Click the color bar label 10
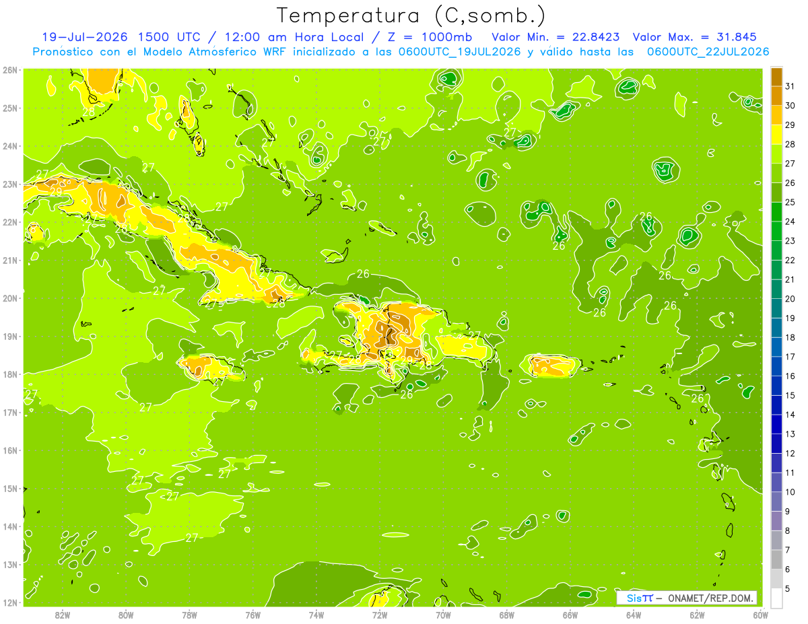The height and width of the screenshot is (624, 808). pos(790,492)
